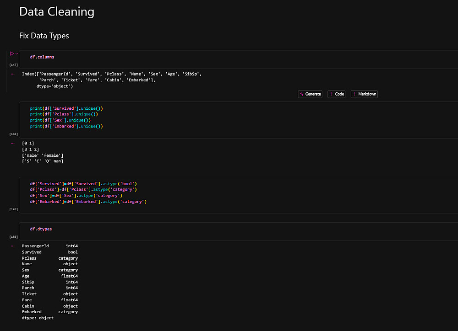Add a new Code cell
The height and width of the screenshot is (331, 458).
pyautogui.click(x=336, y=94)
